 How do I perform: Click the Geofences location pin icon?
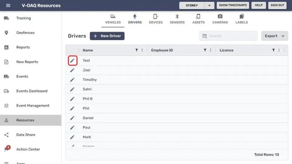[x=6, y=33]
